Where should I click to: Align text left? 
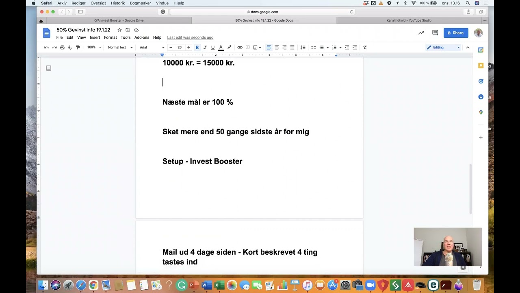coord(269,48)
